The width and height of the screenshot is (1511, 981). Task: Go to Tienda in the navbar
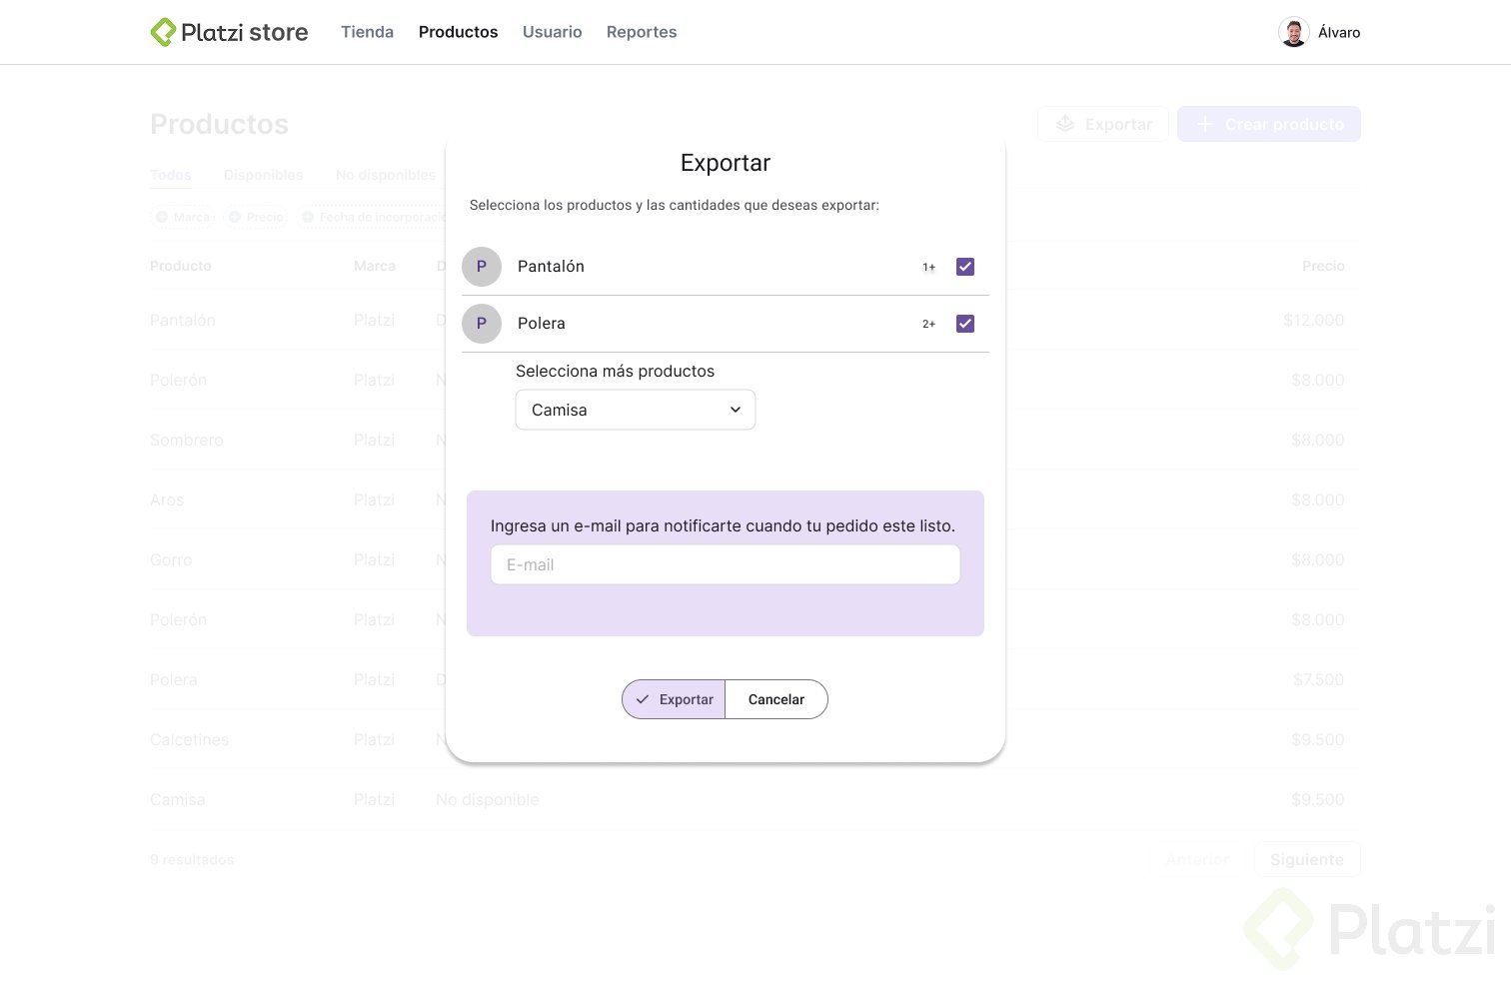367,32
